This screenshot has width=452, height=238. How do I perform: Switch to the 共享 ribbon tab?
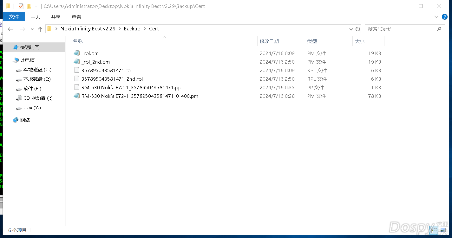[x=56, y=17]
